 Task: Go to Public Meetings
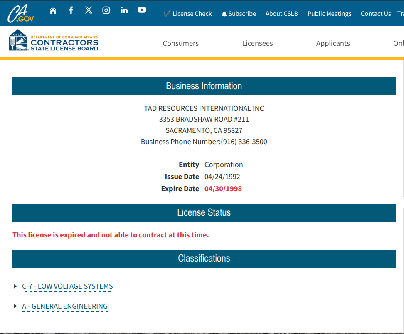(x=329, y=14)
